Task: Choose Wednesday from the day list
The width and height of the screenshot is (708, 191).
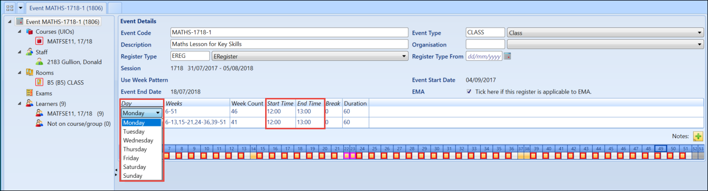Action: click(141, 141)
